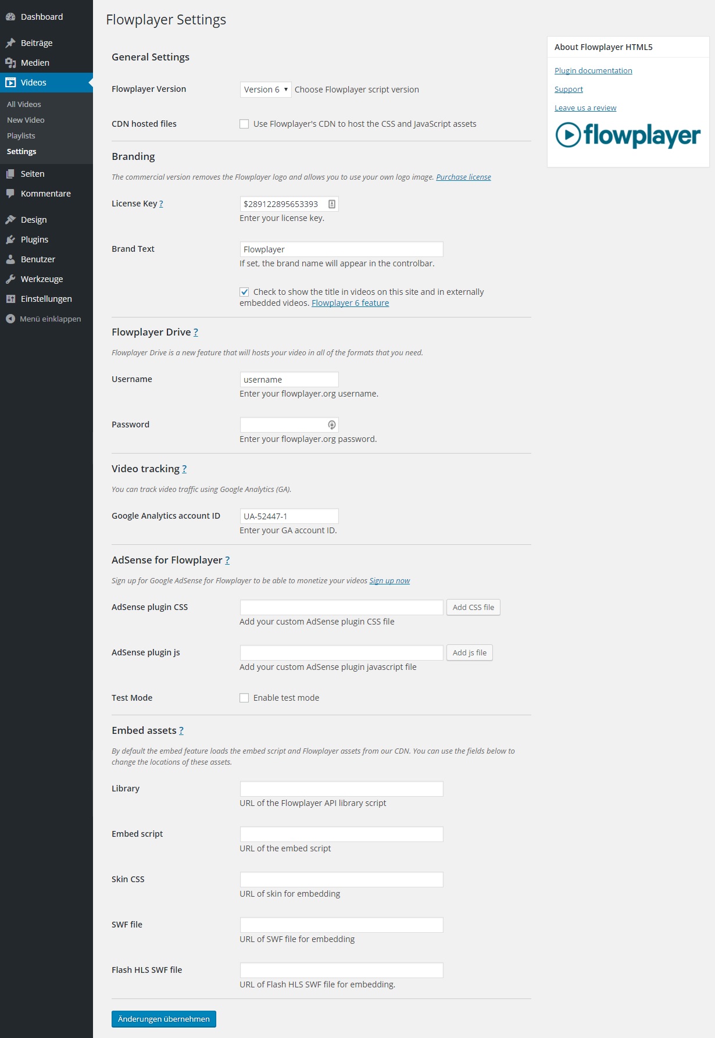Click the Seiten pages icon
The image size is (715, 1038).
point(10,174)
